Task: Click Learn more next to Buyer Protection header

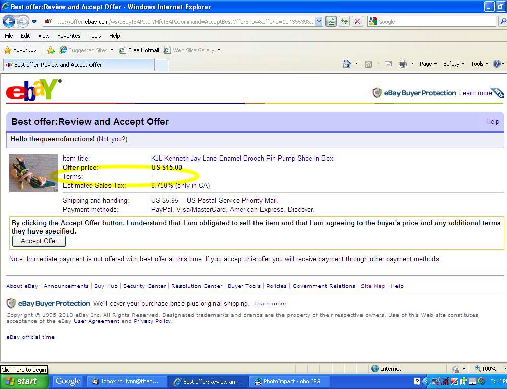Action: point(476,93)
